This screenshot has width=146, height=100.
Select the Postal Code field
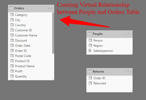pyautogui.click(x=23, y=56)
